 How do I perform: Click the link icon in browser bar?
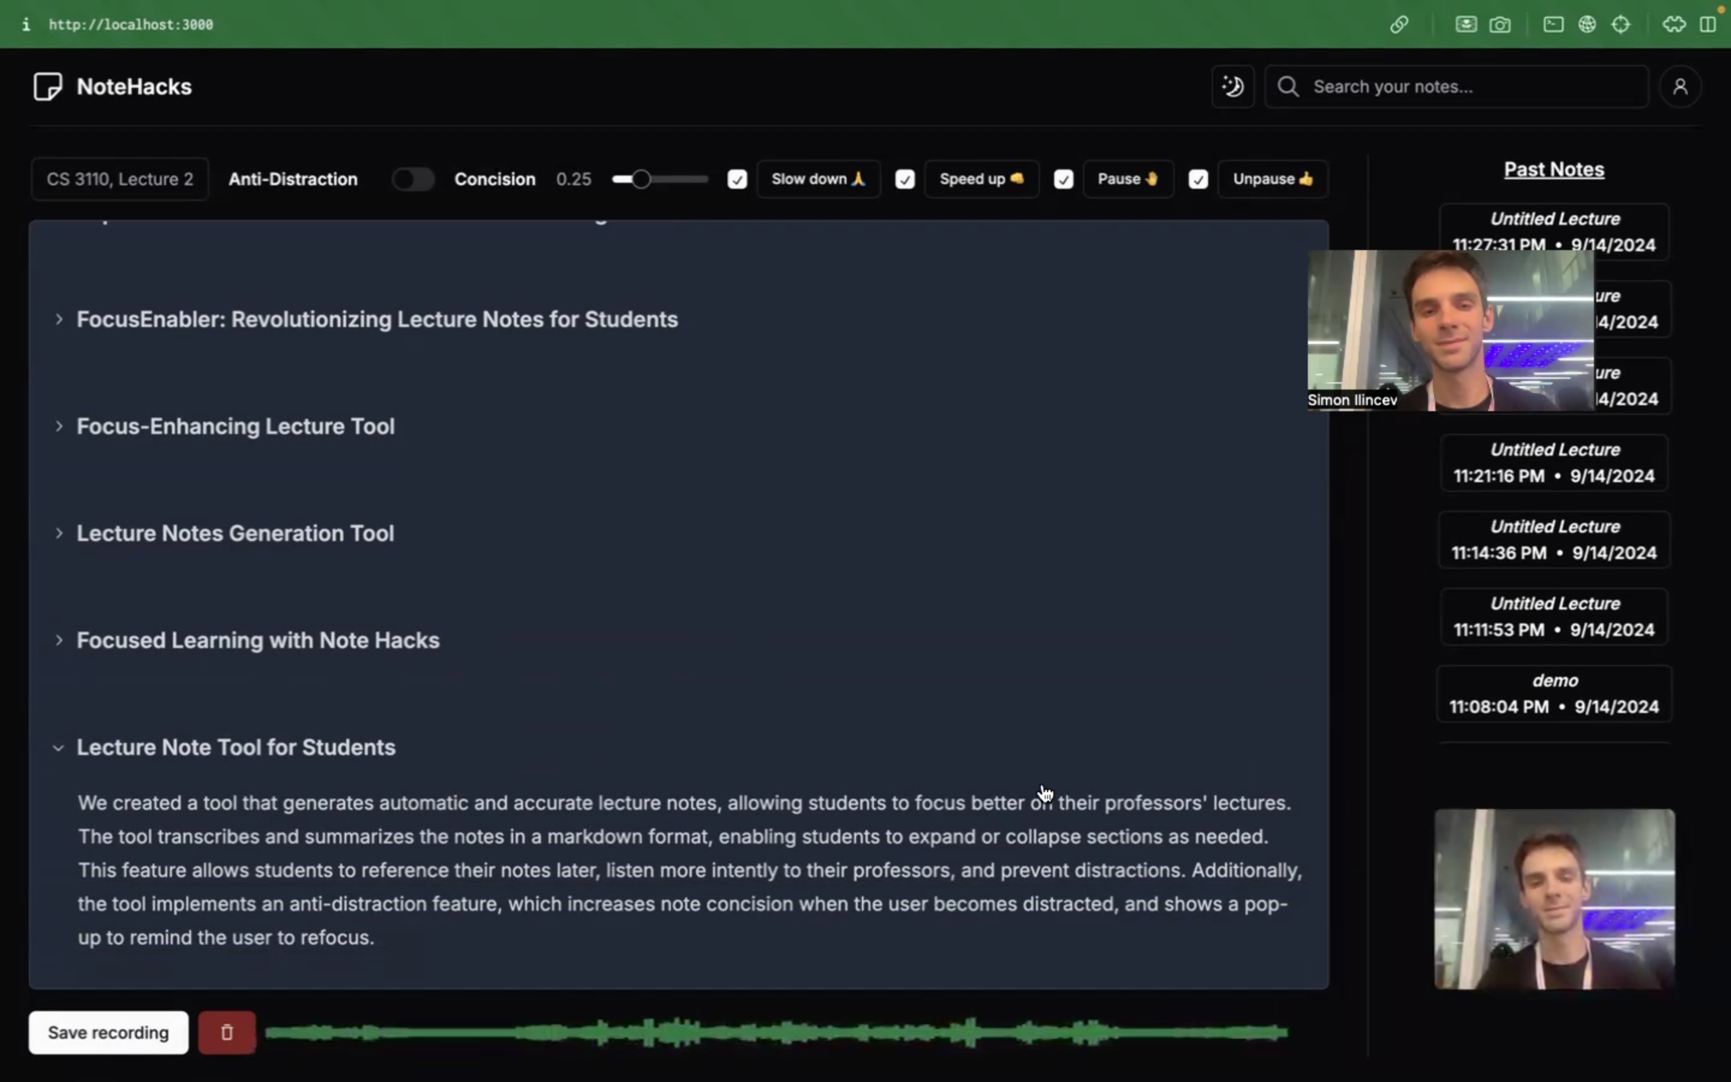tap(1399, 24)
